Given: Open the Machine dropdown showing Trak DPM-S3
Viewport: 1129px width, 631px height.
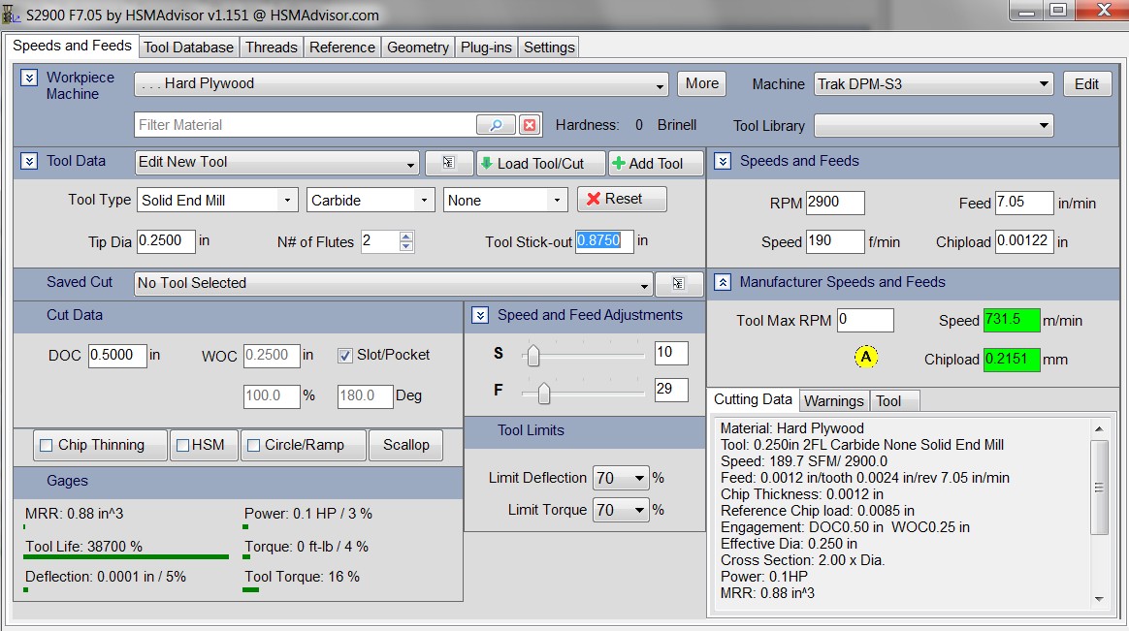Looking at the screenshot, I should click(x=933, y=84).
